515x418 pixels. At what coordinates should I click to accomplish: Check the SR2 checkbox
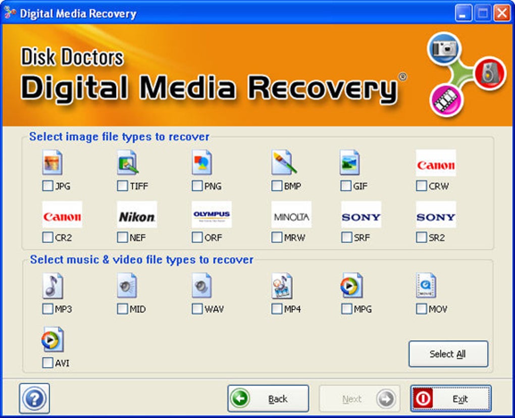(421, 237)
